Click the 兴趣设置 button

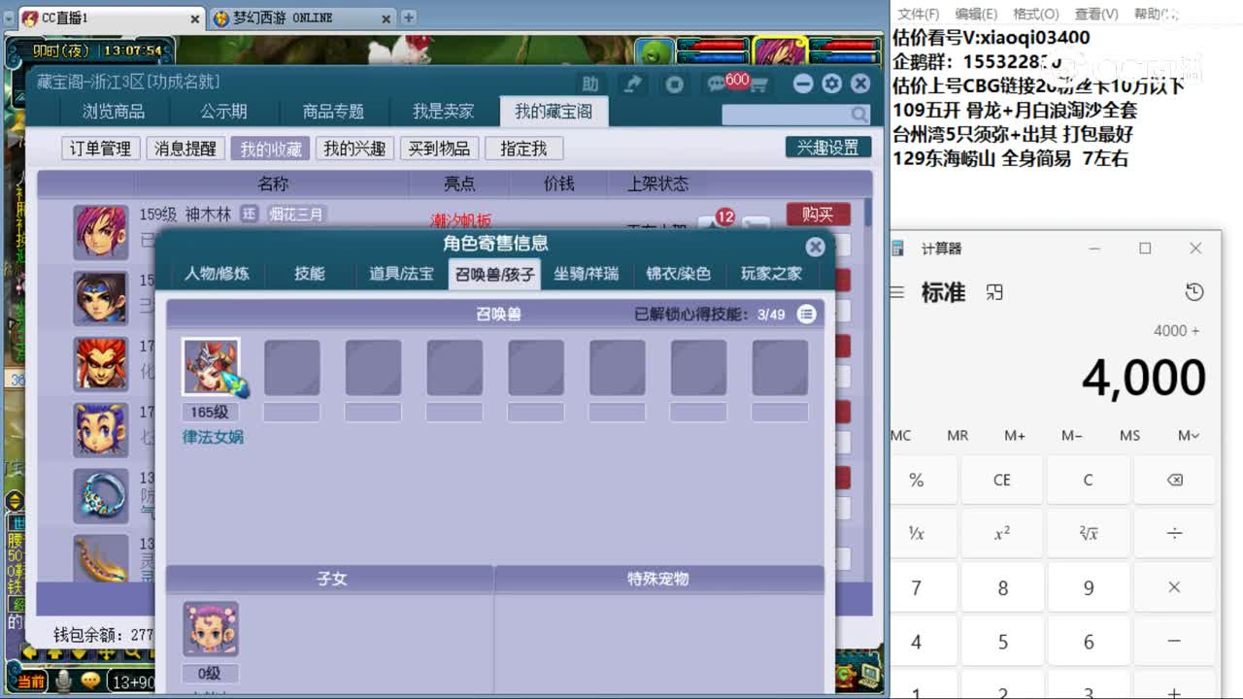click(827, 148)
